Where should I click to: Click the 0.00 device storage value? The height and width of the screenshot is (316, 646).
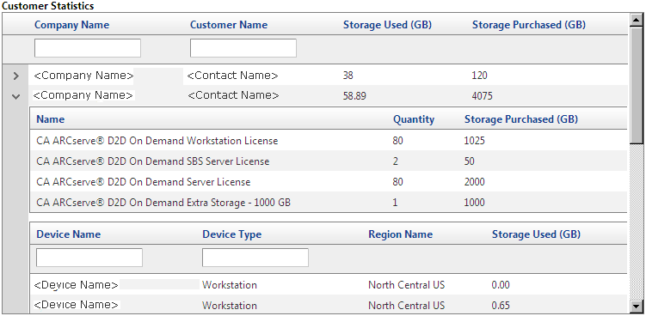point(501,285)
